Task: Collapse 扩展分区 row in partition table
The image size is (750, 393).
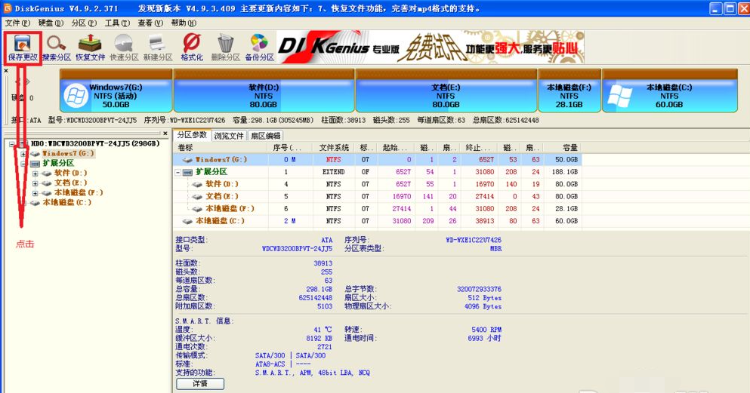Action: [x=178, y=172]
